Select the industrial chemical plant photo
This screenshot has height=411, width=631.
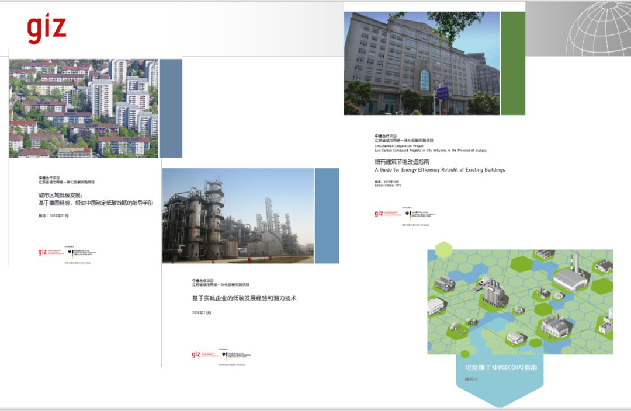pyautogui.click(x=238, y=216)
